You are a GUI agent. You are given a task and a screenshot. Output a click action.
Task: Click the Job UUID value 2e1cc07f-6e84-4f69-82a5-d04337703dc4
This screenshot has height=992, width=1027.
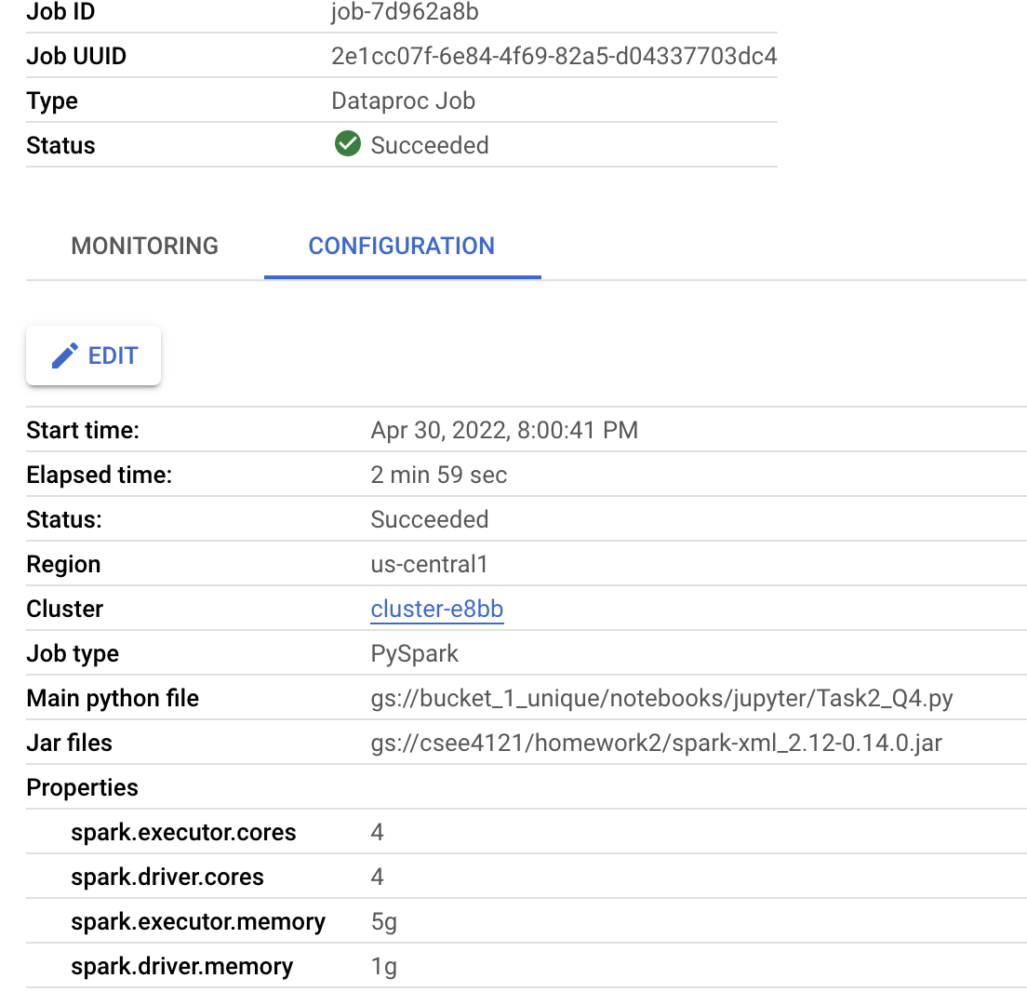click(554, 57)
